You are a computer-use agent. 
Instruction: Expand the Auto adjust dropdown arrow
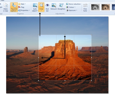38,11
